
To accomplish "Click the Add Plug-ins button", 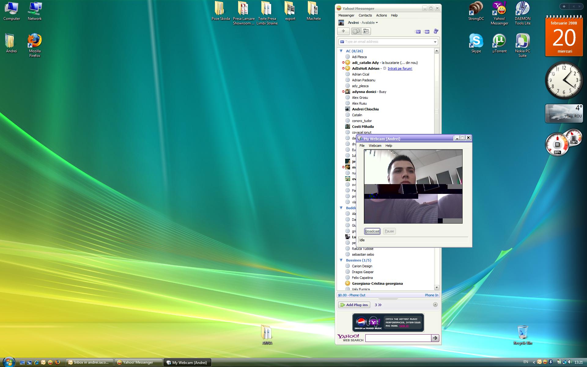I will [x=354, y=305].
